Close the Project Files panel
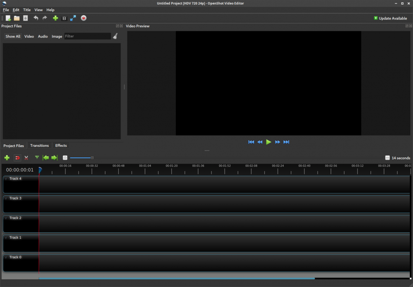The image size is (413, 287). (x=121, y=26)
